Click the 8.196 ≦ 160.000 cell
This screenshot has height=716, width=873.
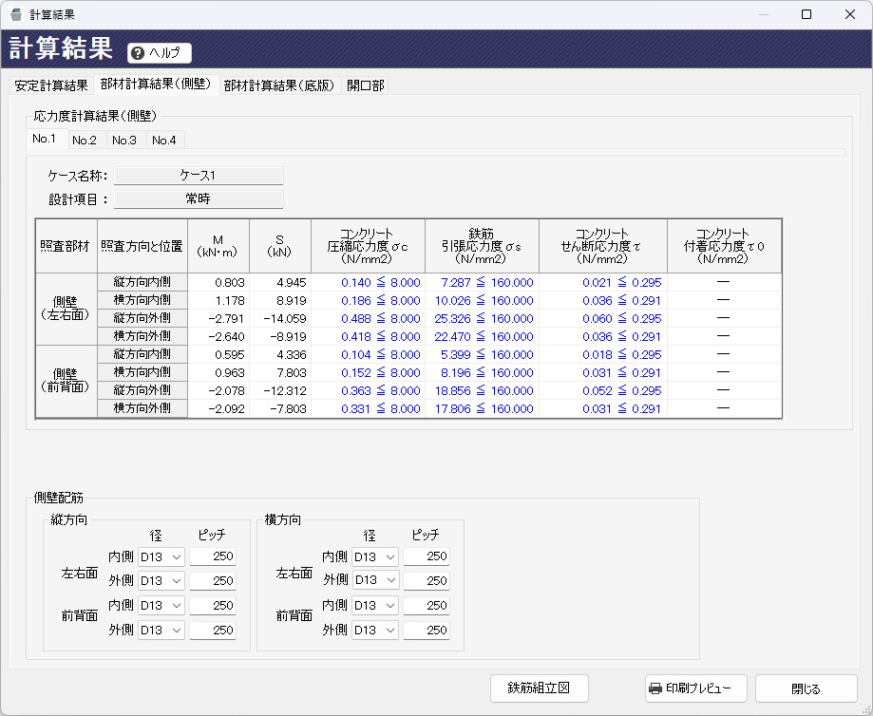pos(483,372)
